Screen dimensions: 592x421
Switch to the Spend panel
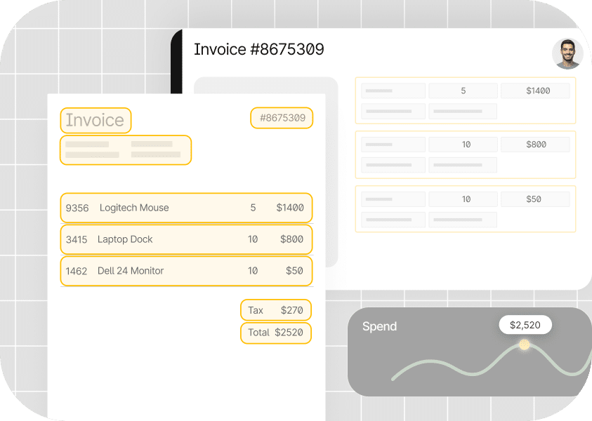click(379, 326)
